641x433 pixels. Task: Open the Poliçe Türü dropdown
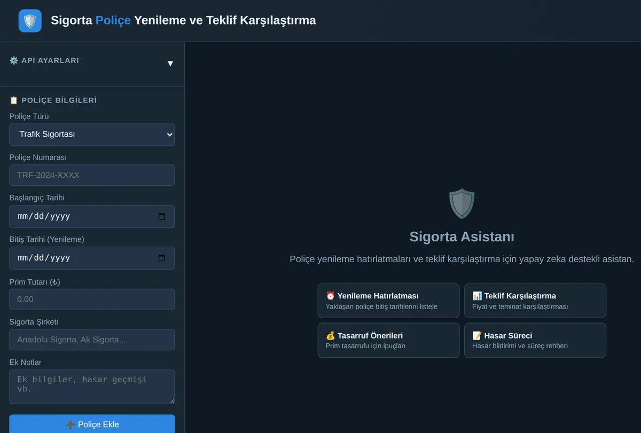click(x=92, y=135)
